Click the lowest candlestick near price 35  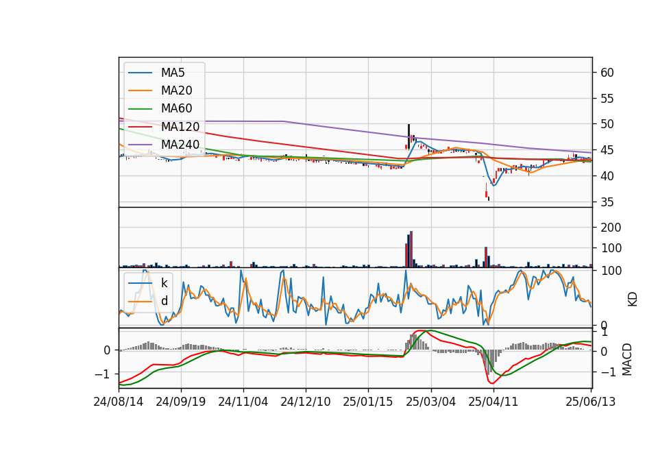coord(489,199)
